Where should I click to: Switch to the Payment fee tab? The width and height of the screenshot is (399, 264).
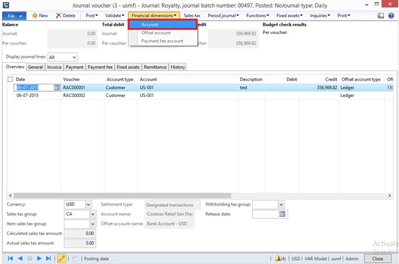click(x=100, y=67)
